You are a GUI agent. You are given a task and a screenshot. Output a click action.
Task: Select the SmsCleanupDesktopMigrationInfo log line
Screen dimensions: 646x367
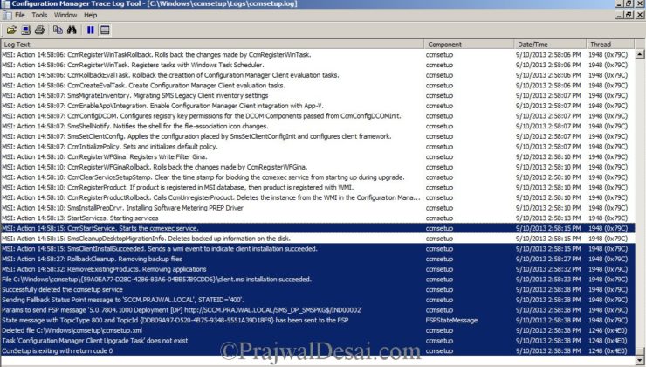click(317, 239)
